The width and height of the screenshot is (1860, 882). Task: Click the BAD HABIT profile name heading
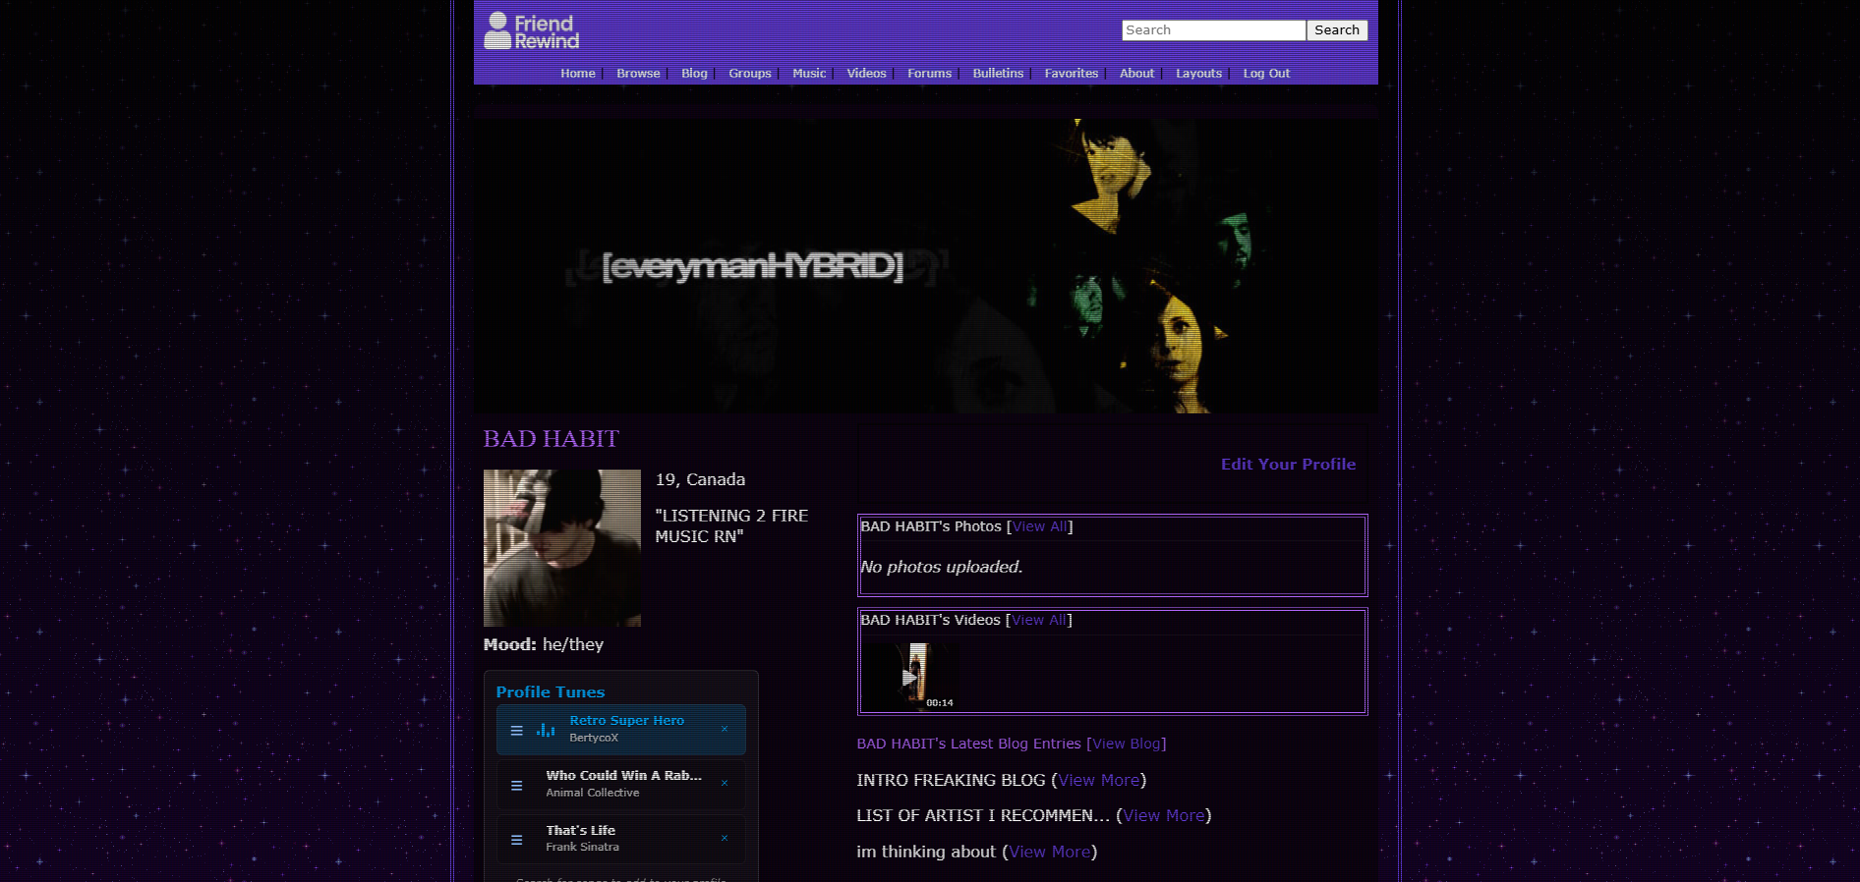(551, 439)
